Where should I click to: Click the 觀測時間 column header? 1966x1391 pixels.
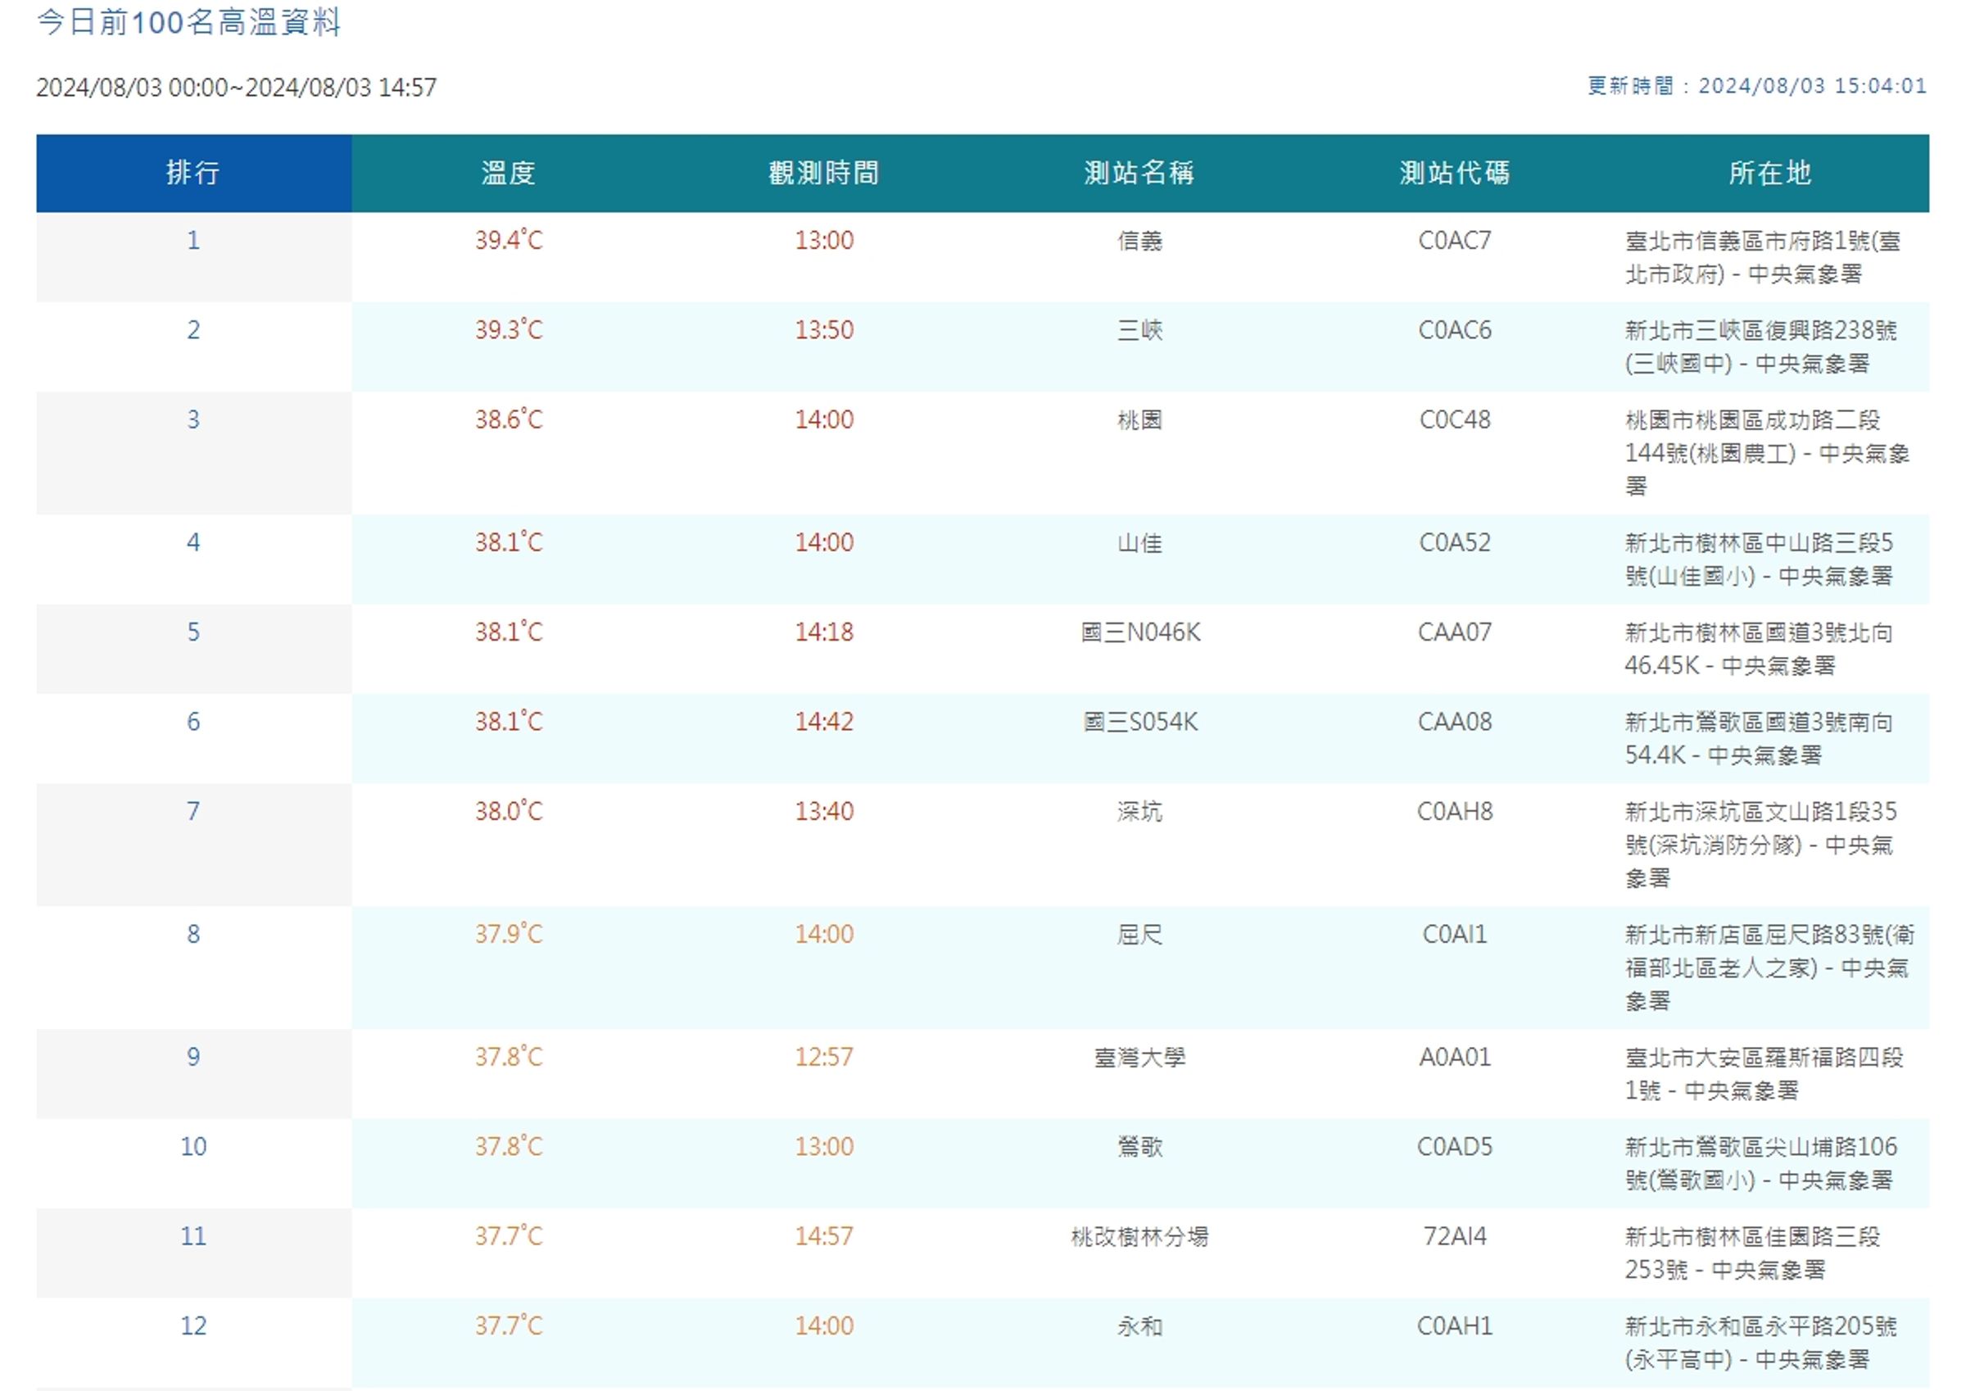pos(824,173)
